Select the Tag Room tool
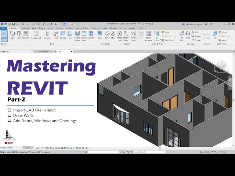235x176 pixels. pos(157,36)
